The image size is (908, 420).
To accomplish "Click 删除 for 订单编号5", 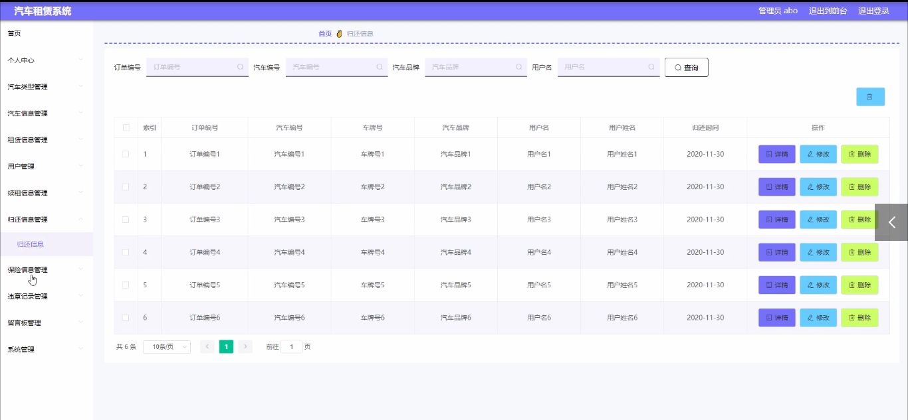I will (x=859, y=285).
